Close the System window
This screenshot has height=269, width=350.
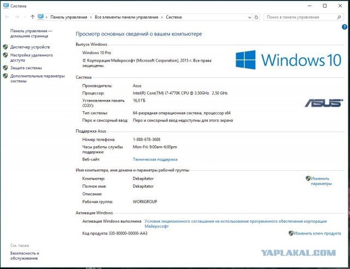pyautogui.click(x=340, y=6)
